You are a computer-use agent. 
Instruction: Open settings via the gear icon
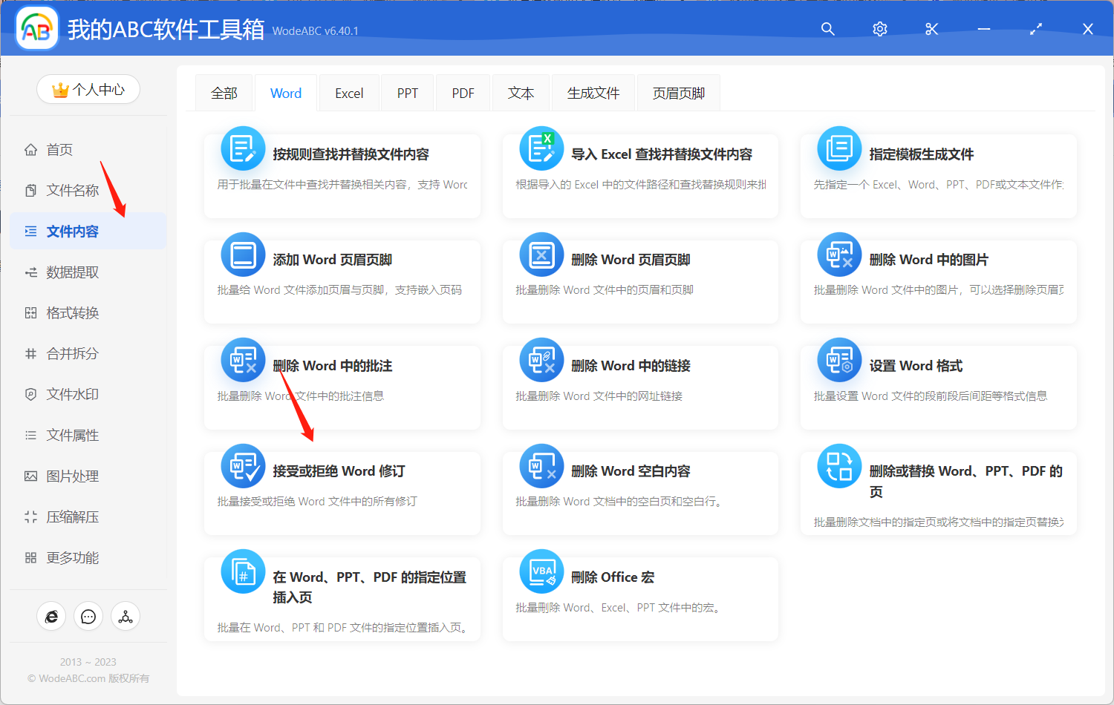coord(879,29)
